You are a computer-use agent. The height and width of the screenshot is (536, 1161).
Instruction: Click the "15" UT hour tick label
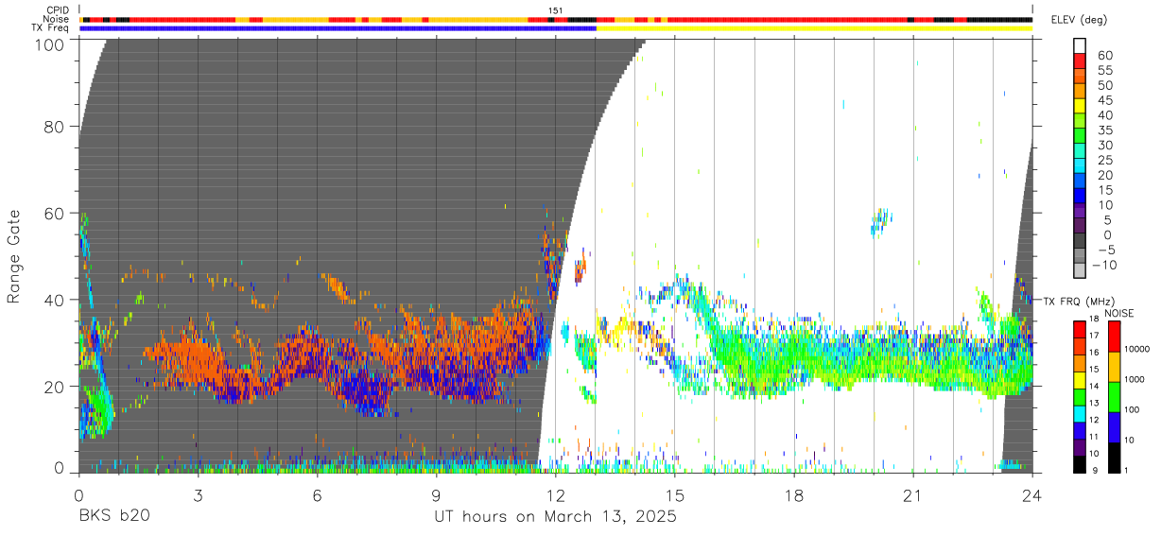[x=674, y=494]
